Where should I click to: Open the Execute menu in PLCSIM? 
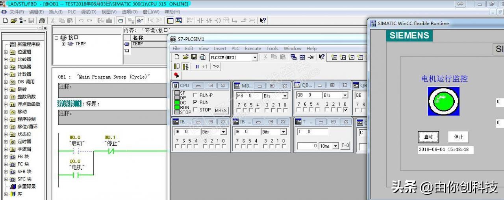point(253,48)
